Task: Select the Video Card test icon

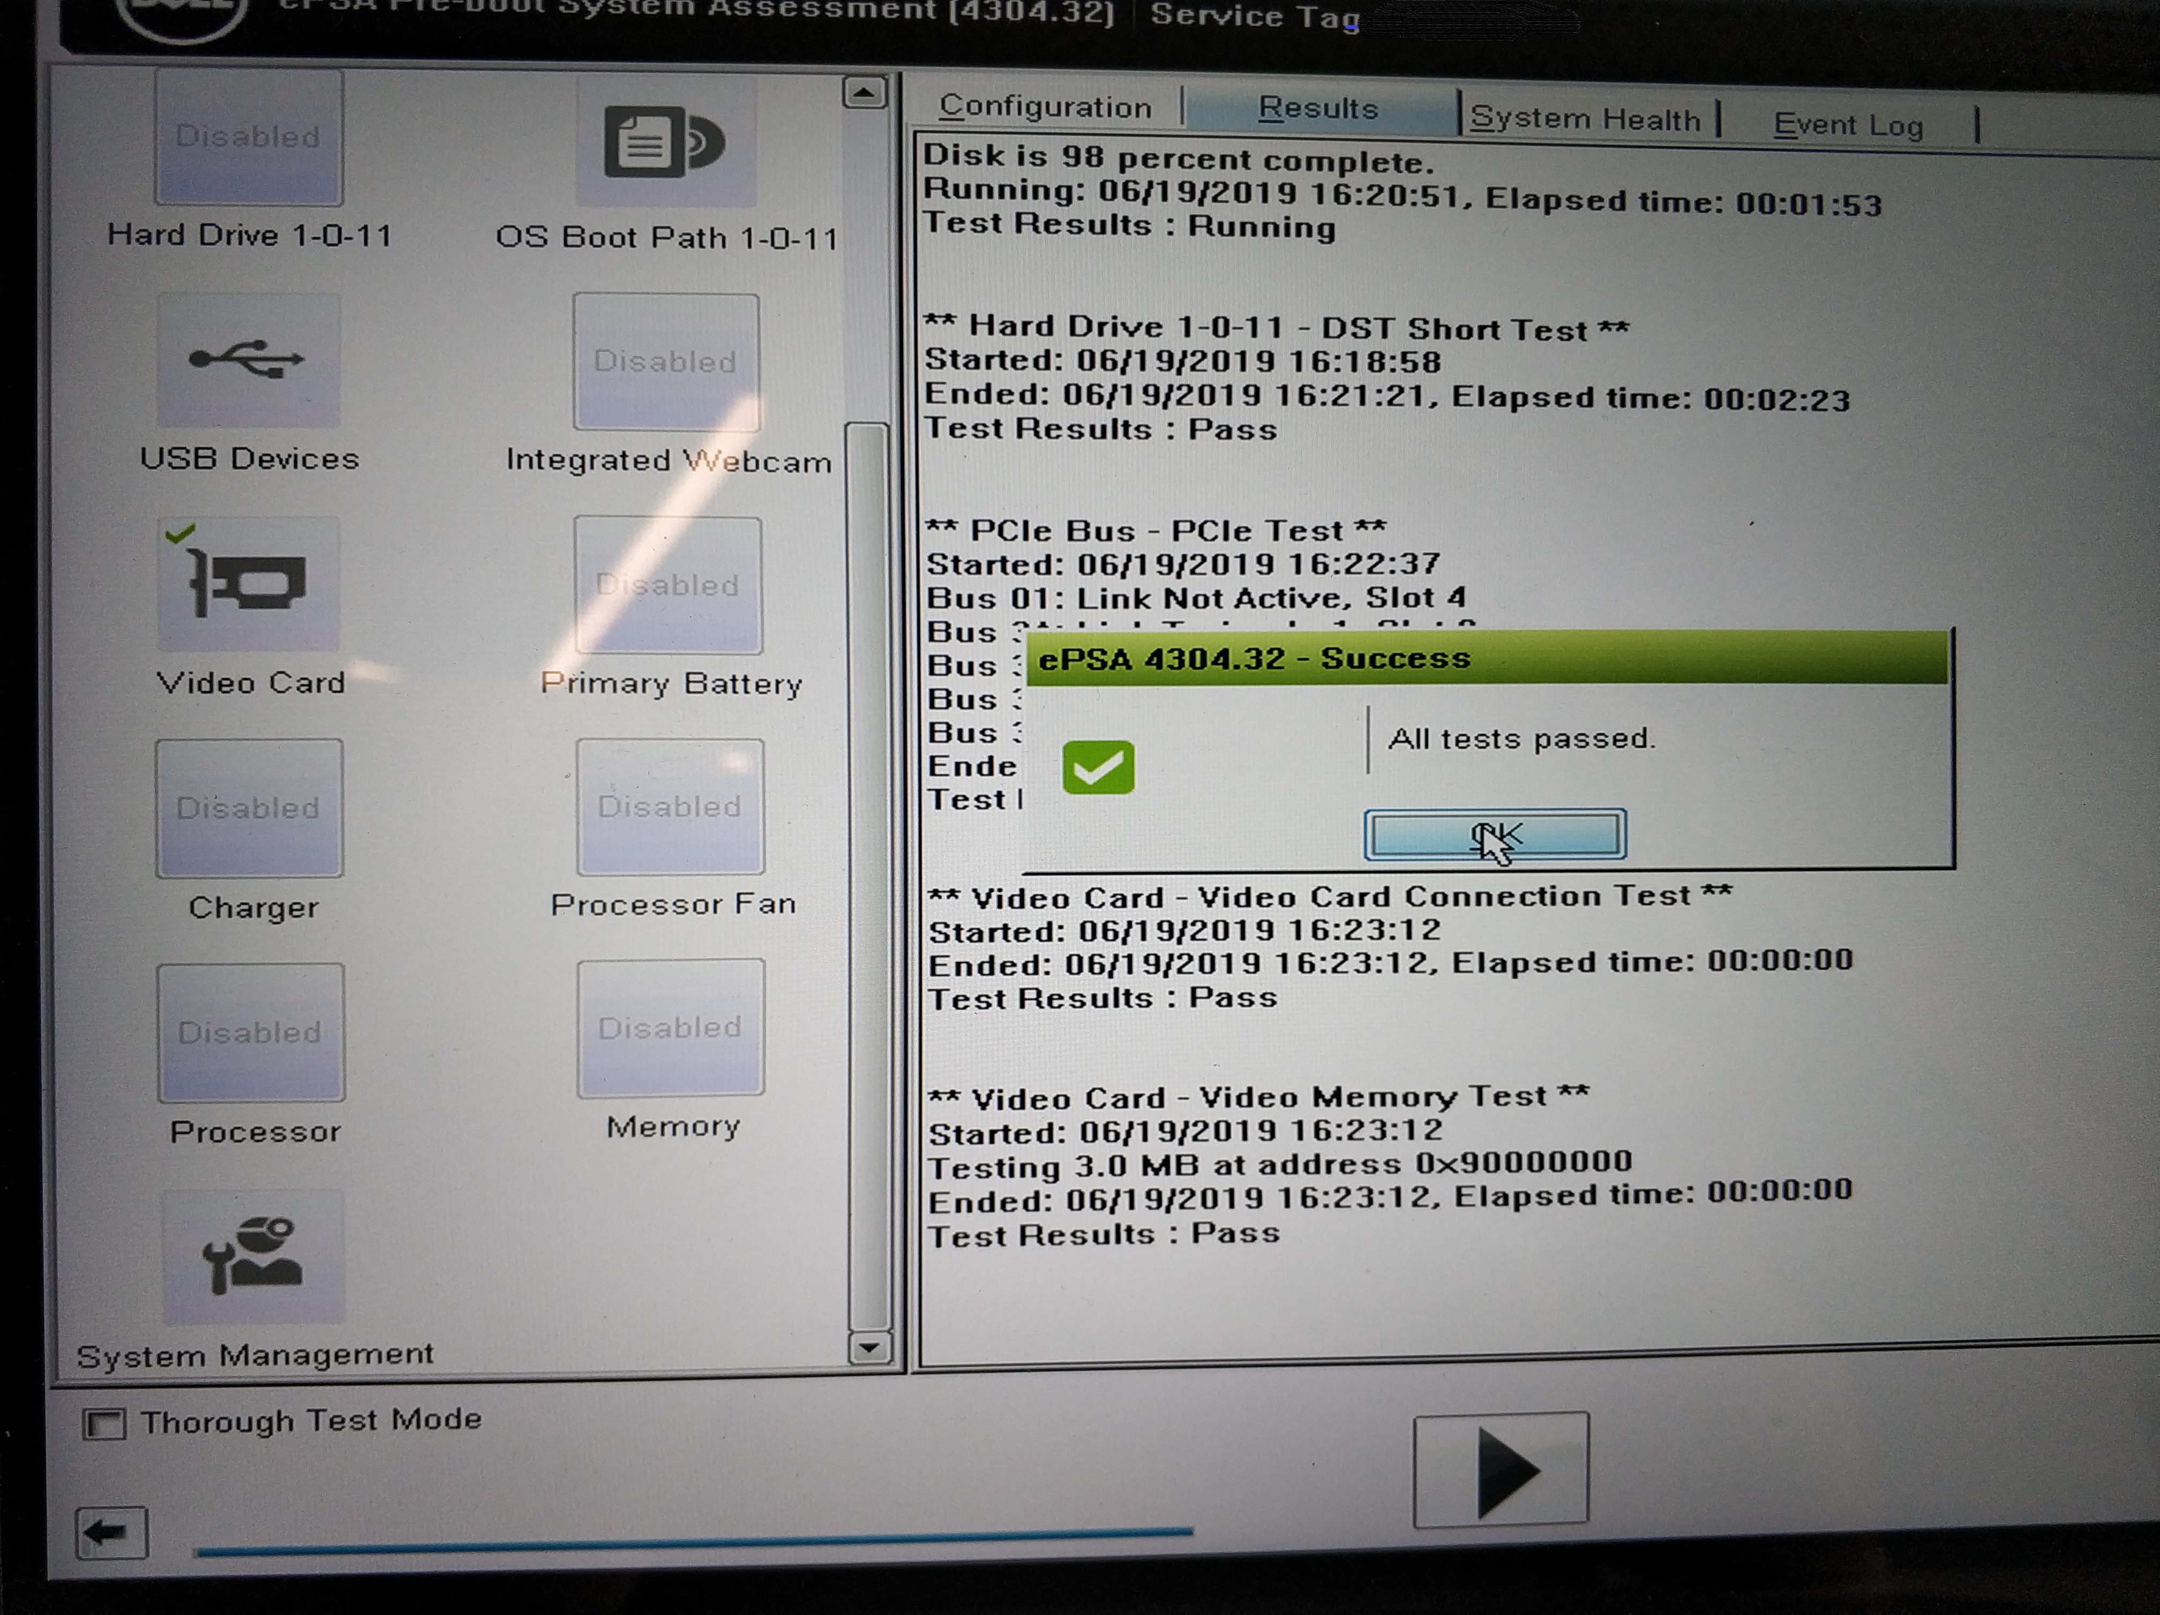Action: coord(248,584)
